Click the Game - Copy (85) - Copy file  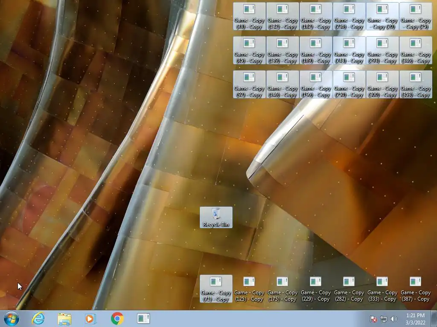click(249, 50)
